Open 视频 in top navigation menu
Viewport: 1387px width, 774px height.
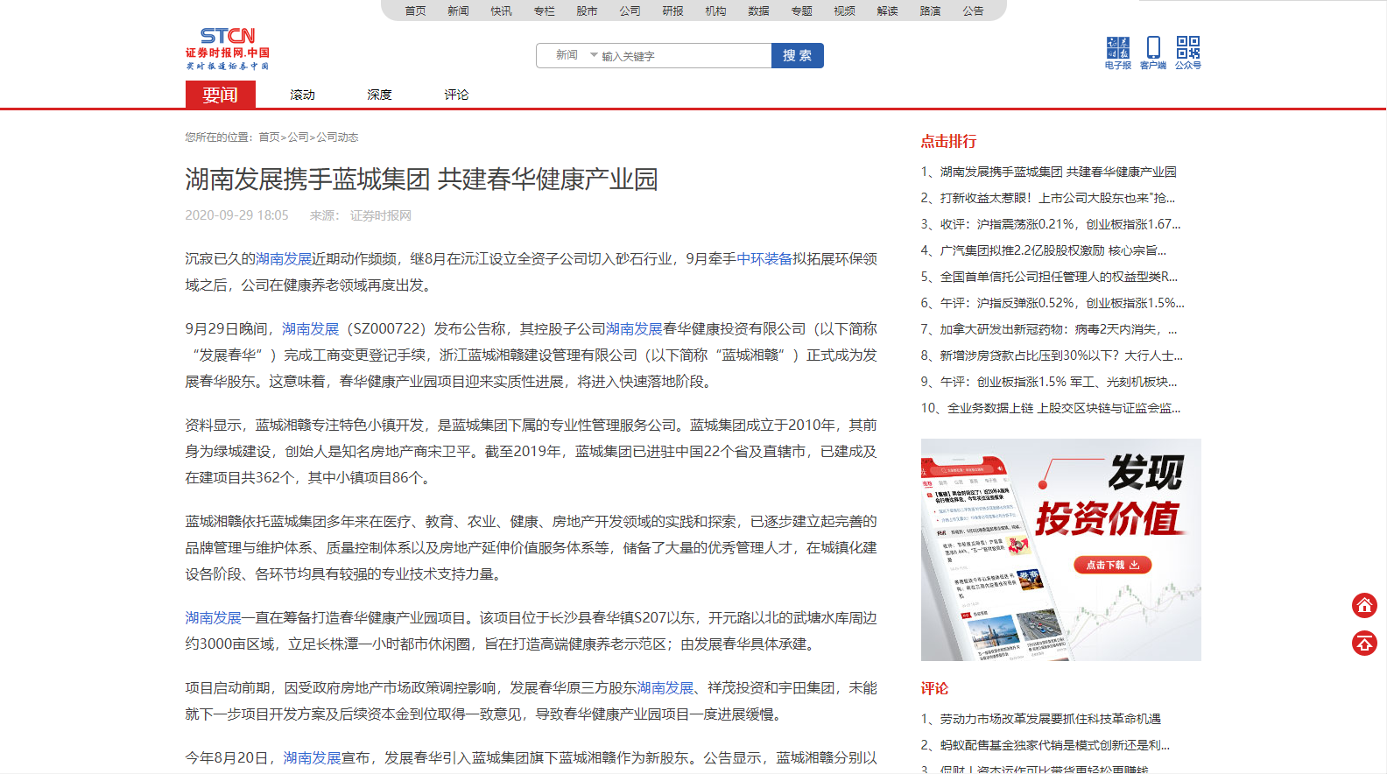(x=844, y=11)
